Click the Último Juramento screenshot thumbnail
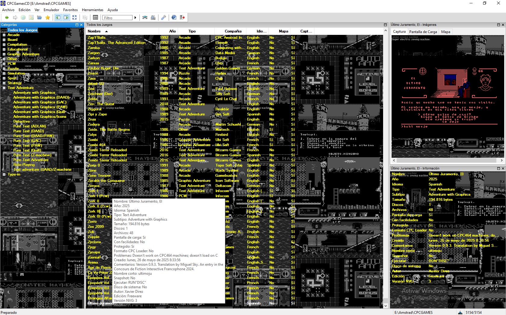This screenshot has height=315, width=506. coord(448,96)
